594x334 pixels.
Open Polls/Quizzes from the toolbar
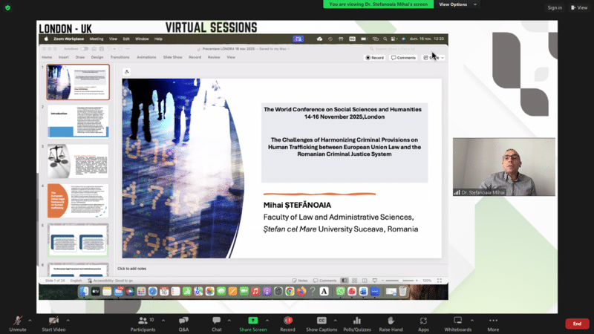click(x=357, y=323)
